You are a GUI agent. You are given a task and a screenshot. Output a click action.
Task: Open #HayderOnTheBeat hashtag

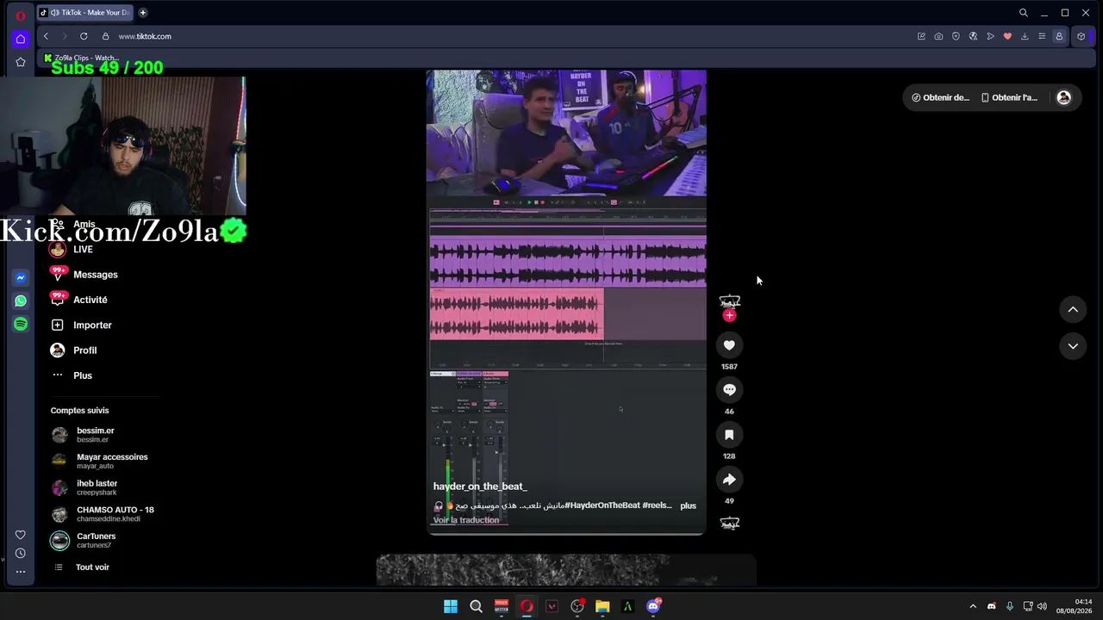(602, 505)
